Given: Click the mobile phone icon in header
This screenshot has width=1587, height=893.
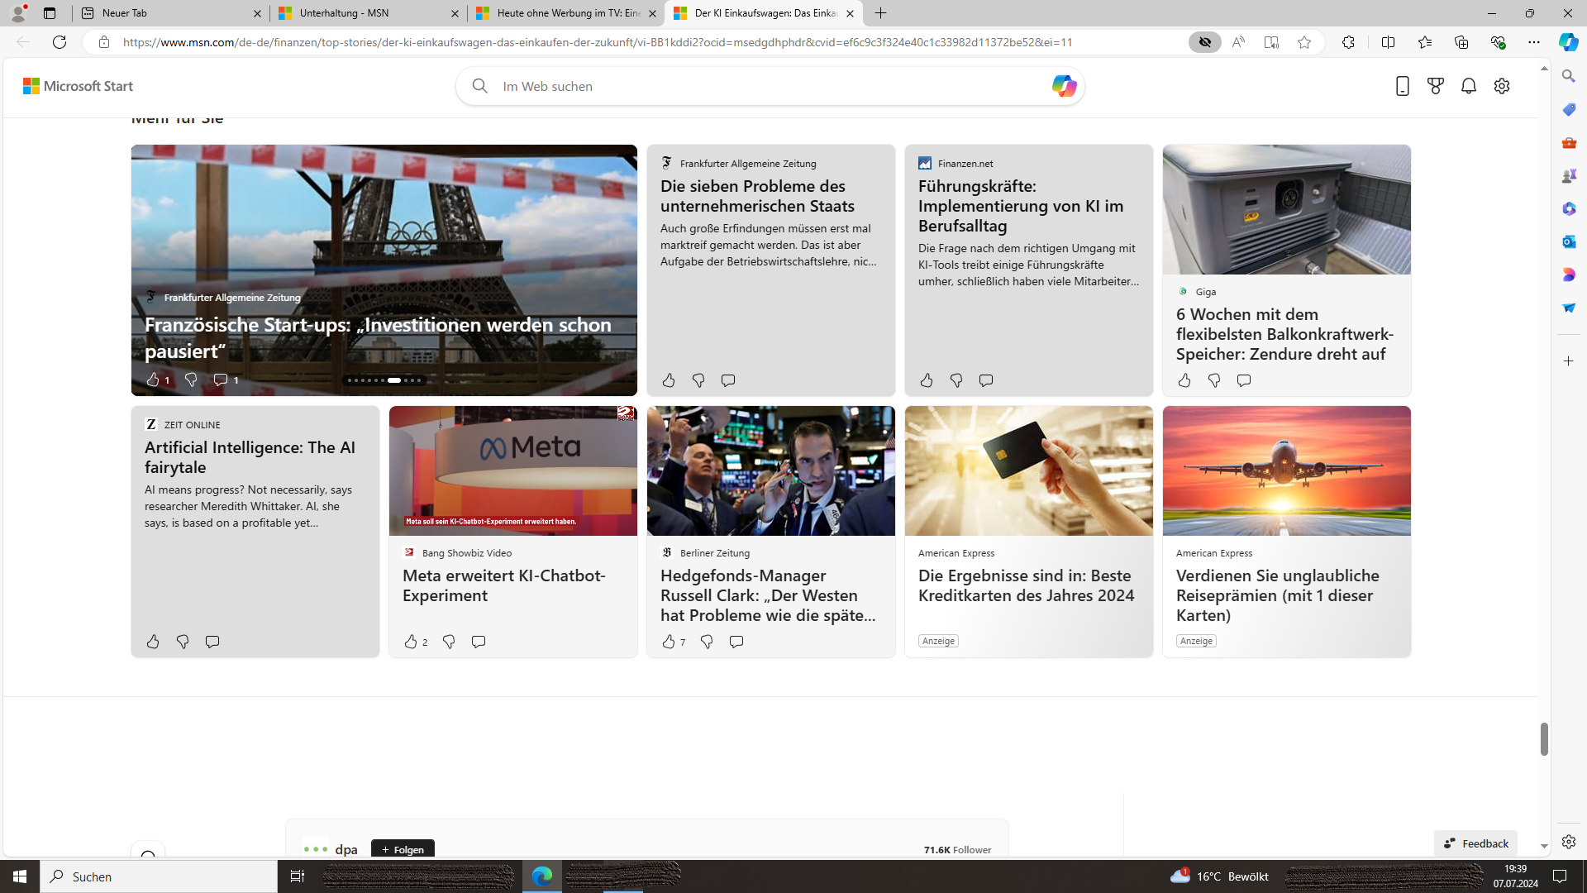Looking at the screenshot, I should click(x=1402, y=86).
